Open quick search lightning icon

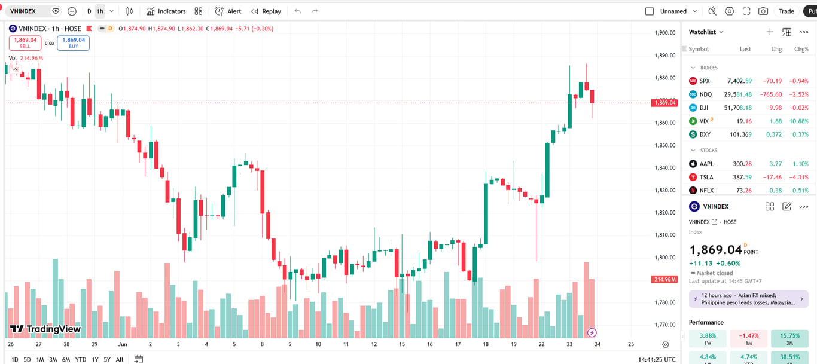712,11
